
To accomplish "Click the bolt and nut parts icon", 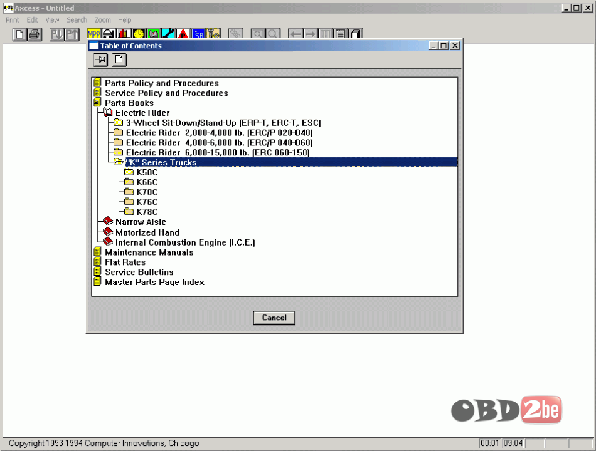I will coord(213,33).
